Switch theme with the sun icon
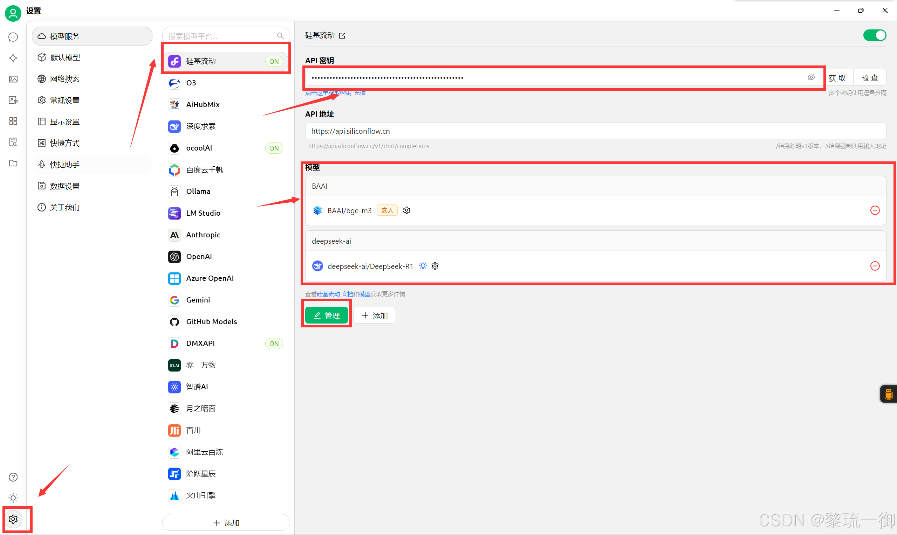Viewport: 897px width, 535px height. (x=13, y=498)
